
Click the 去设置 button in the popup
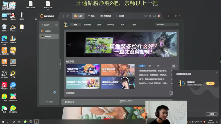(212, 114)
